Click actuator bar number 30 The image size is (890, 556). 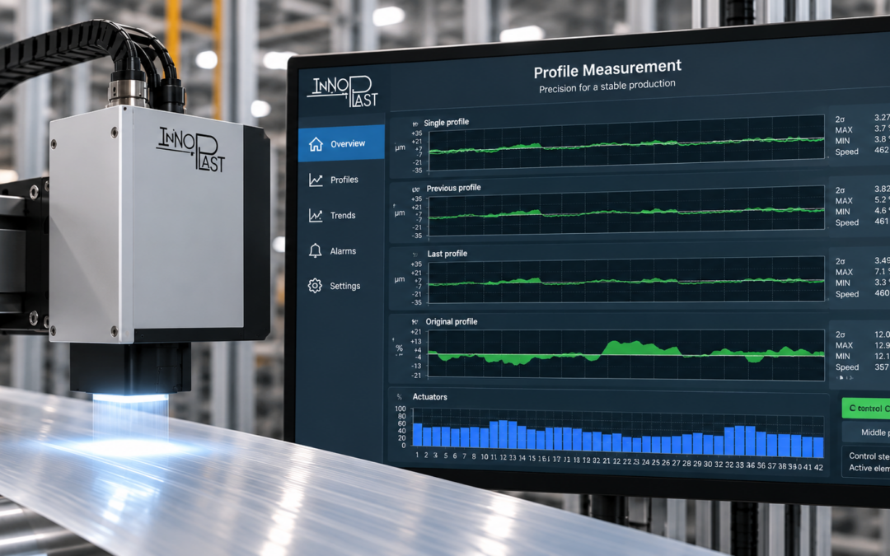pos(708,444)
